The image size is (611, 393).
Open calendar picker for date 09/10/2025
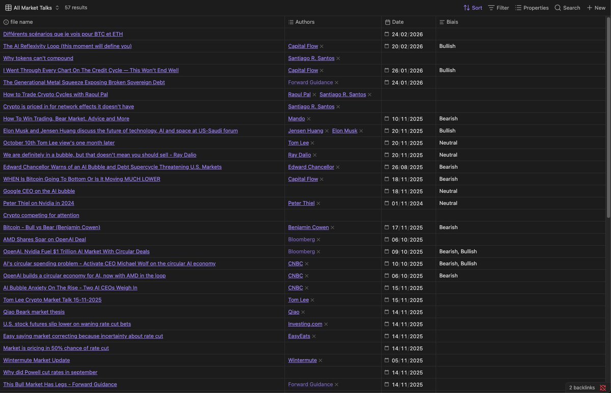[x=387, y=252]
